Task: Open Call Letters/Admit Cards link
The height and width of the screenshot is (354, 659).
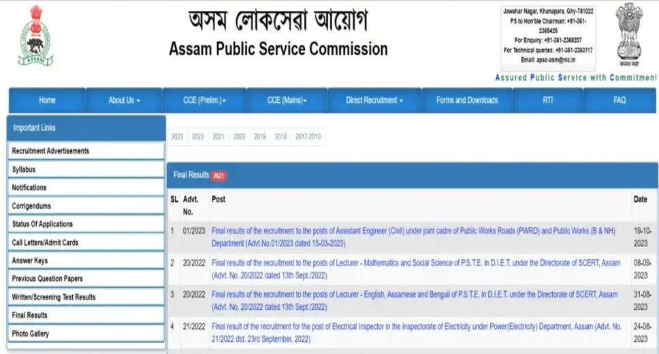Action: [x=86, y=242]
